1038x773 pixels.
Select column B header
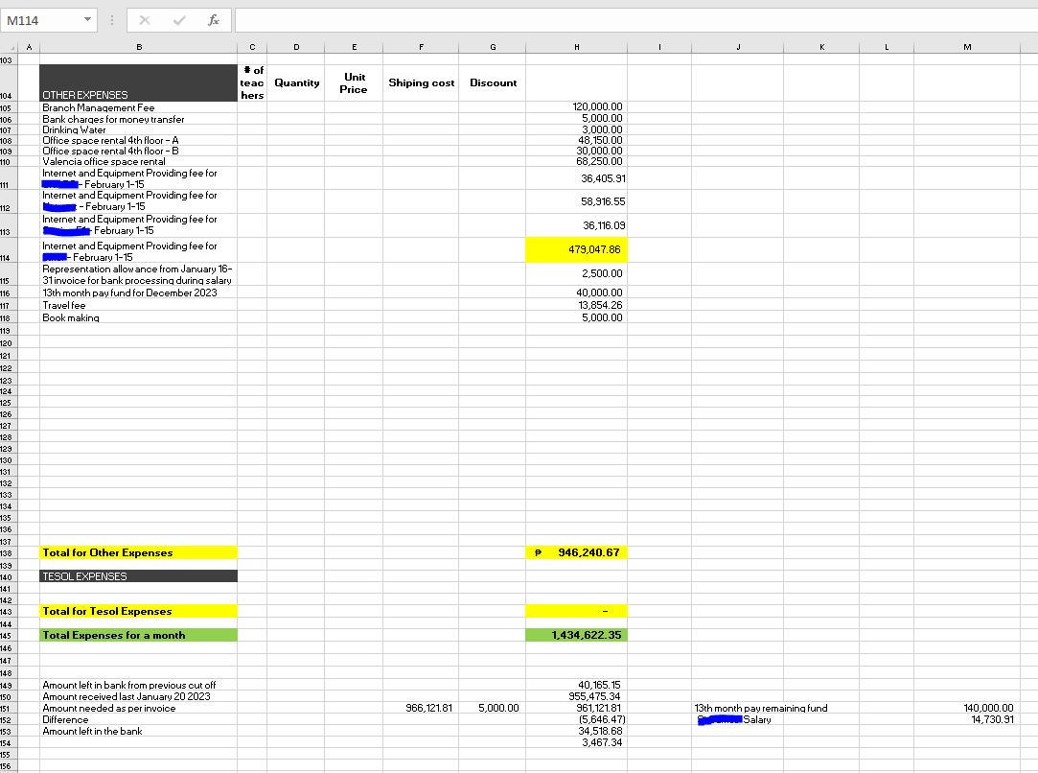[x=138, y=47]
